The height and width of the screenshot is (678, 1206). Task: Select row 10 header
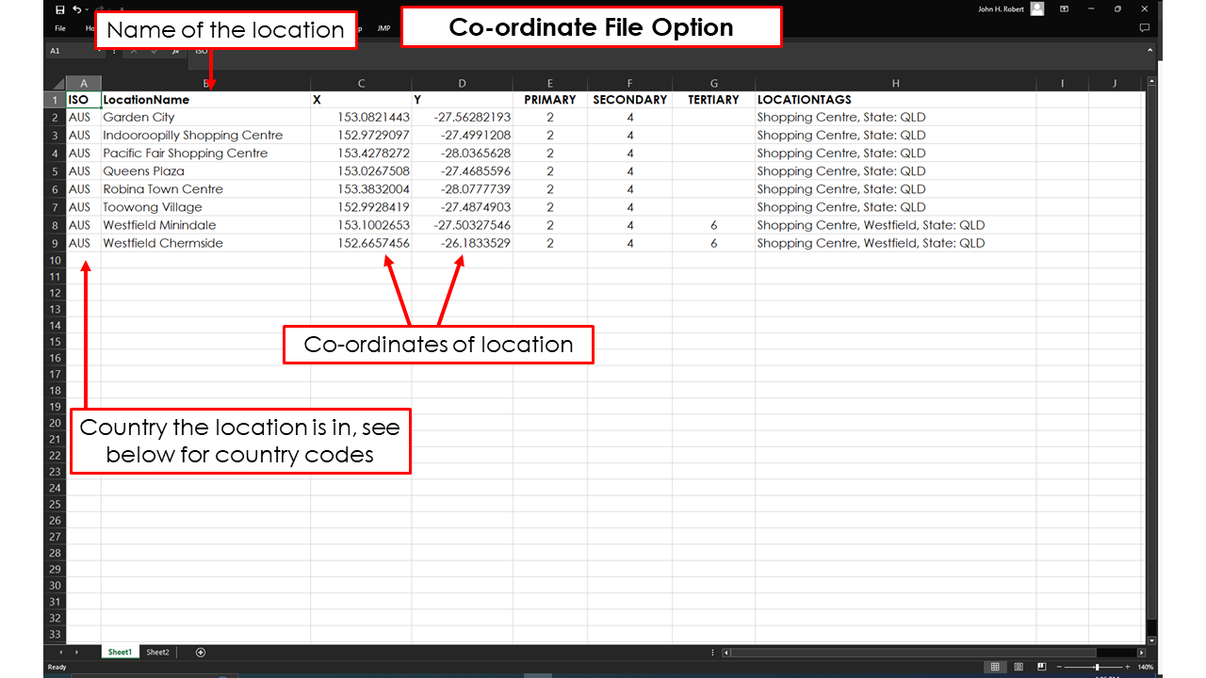click(x=56, y=260)
